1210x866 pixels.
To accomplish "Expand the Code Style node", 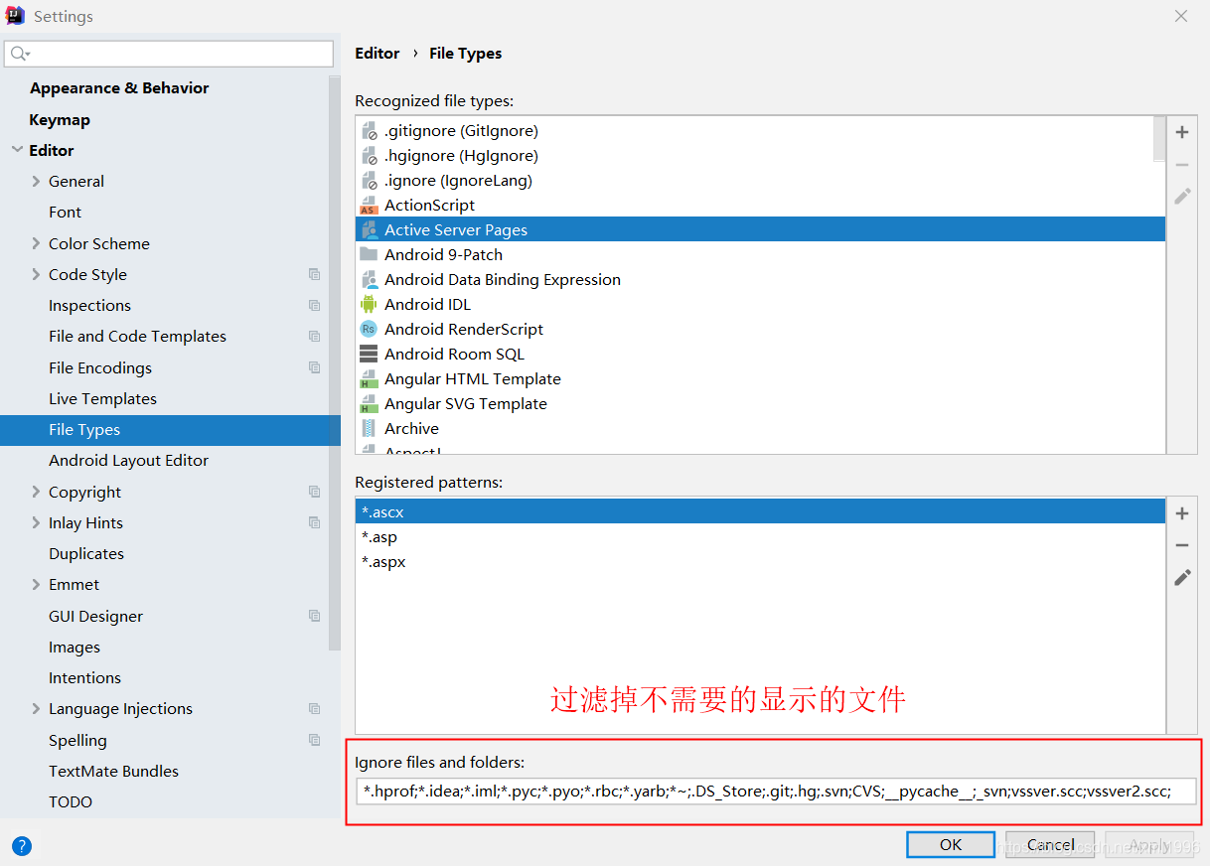I will [36, 274].
